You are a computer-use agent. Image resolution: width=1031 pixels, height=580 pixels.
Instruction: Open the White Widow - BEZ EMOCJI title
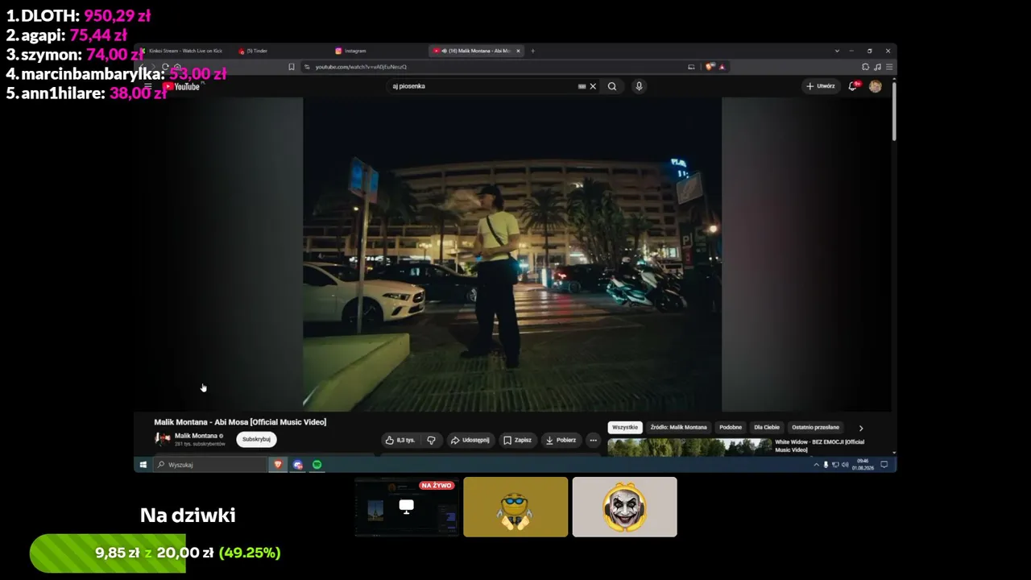[819, 445]
